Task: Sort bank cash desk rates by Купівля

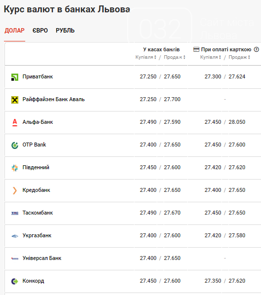Action: (x=146, y=57)
